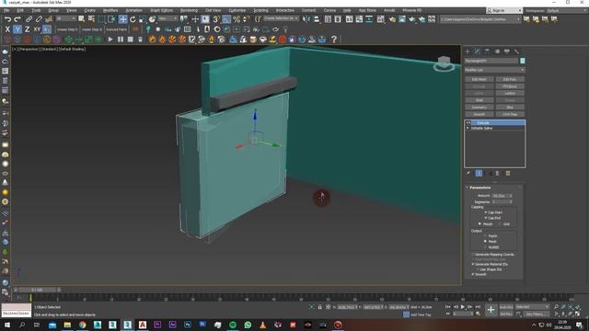Open the Rendering menu
The width and height of the screenshot is (589, 331).
pyautogui.click(x=189, y=10)
